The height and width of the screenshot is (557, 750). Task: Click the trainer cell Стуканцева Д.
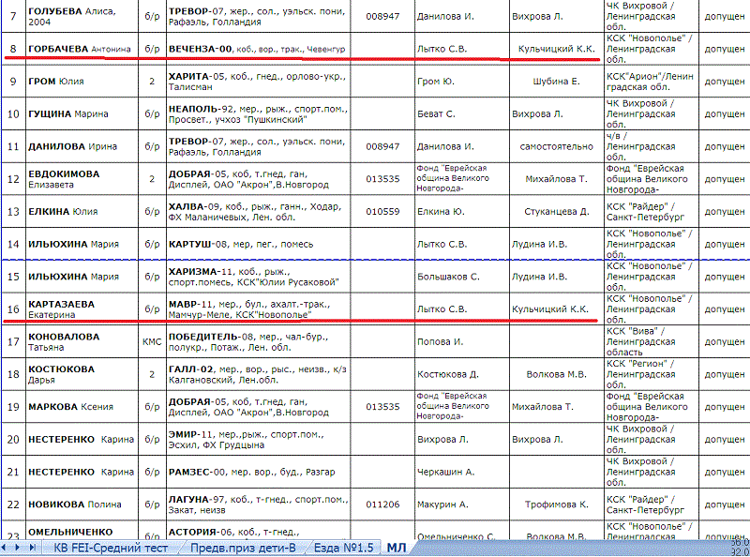tap(556, 211)
